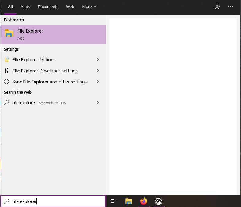Image resolution: width=241 pixels, height=207 pixels.
Task: Expand Sync File Explorer settings chevron
Action: click(x=98, y=82)
